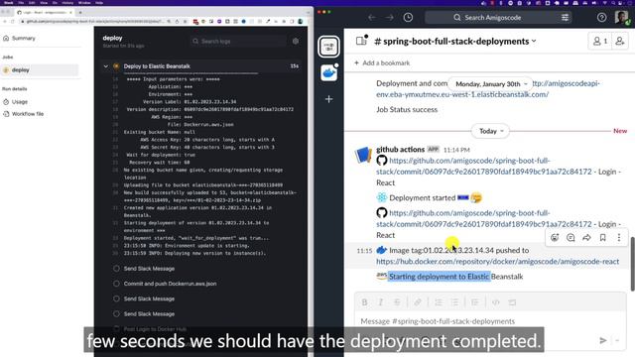Send the Slack message
The width and height of the screenshot is (635, 357).
coord(603,340)
